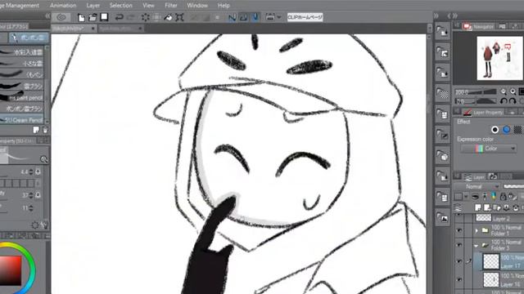Open the Normal blending mode dropdown

pyautogui.click(x=477, y=186)
